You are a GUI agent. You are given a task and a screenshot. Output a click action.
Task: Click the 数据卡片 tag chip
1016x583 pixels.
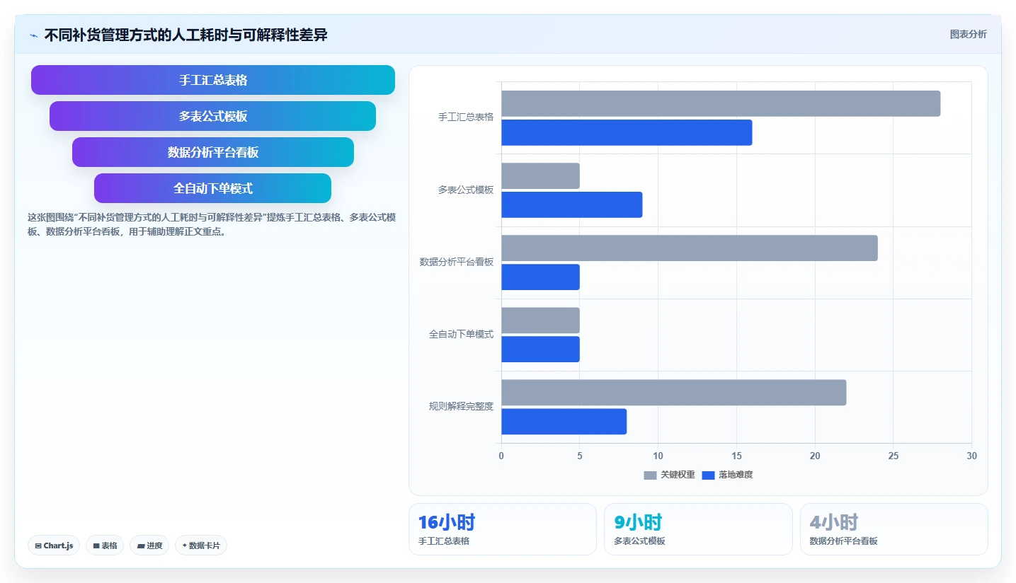tap(201, 546)
